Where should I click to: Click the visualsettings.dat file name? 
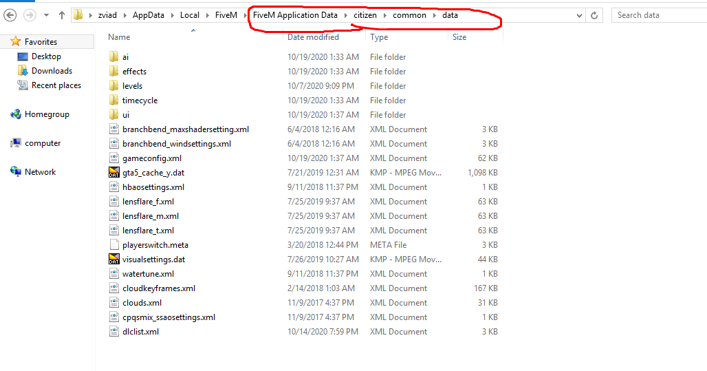pos(154,259)
